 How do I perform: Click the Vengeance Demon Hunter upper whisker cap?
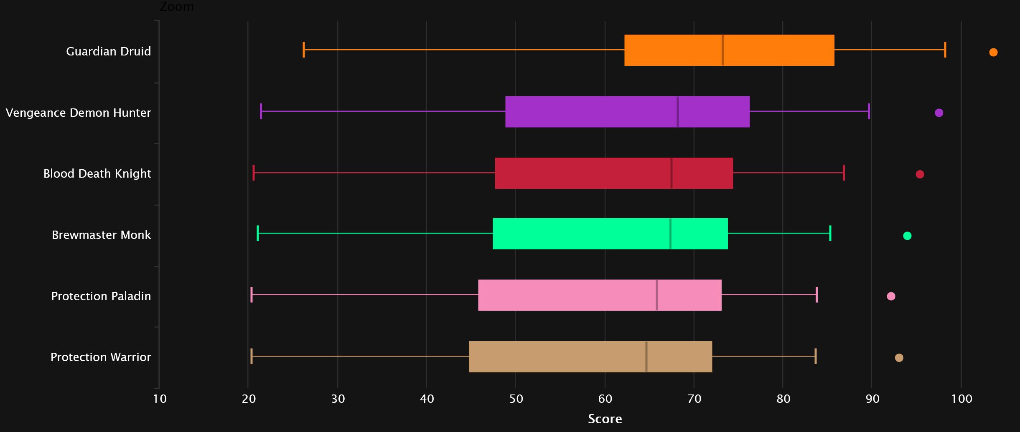click(x=869, y=111)
